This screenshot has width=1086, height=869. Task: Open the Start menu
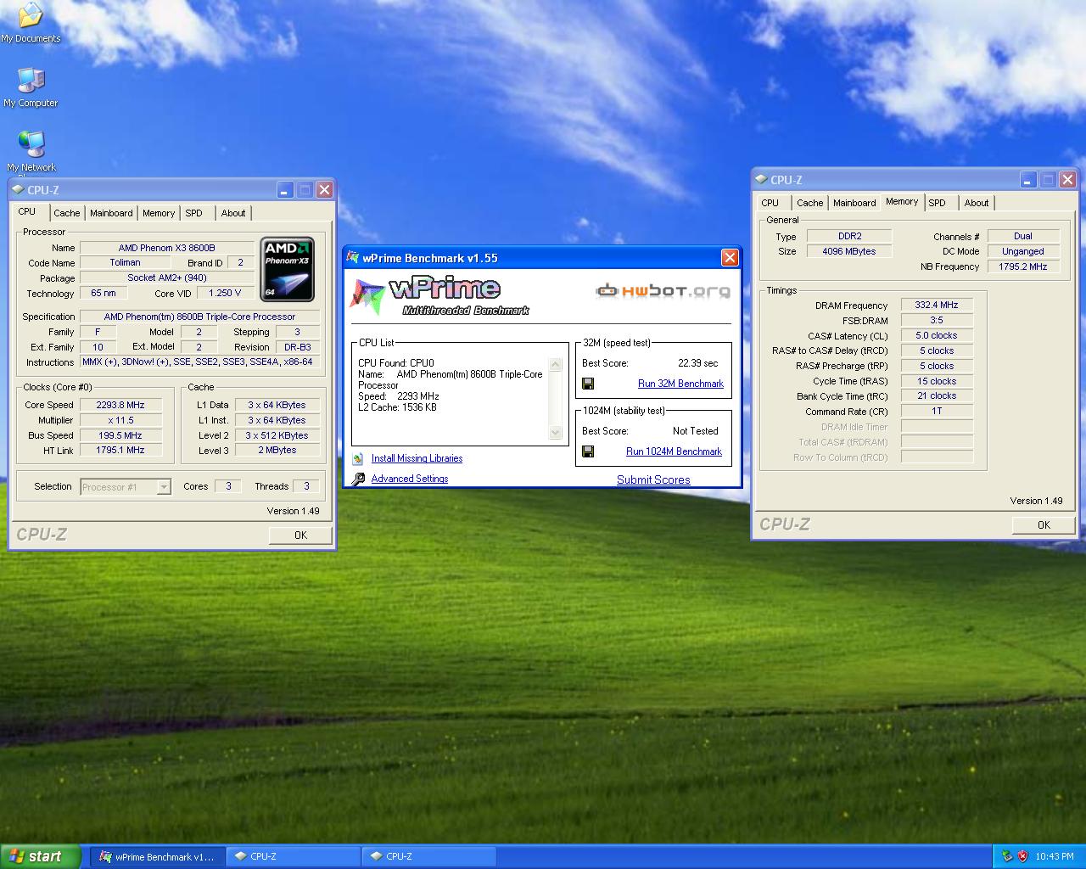pyautogui.click(x=41, y=856)
